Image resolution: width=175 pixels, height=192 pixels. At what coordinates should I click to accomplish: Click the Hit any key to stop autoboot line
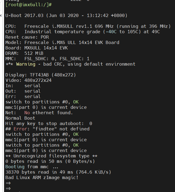pos(49,124)
